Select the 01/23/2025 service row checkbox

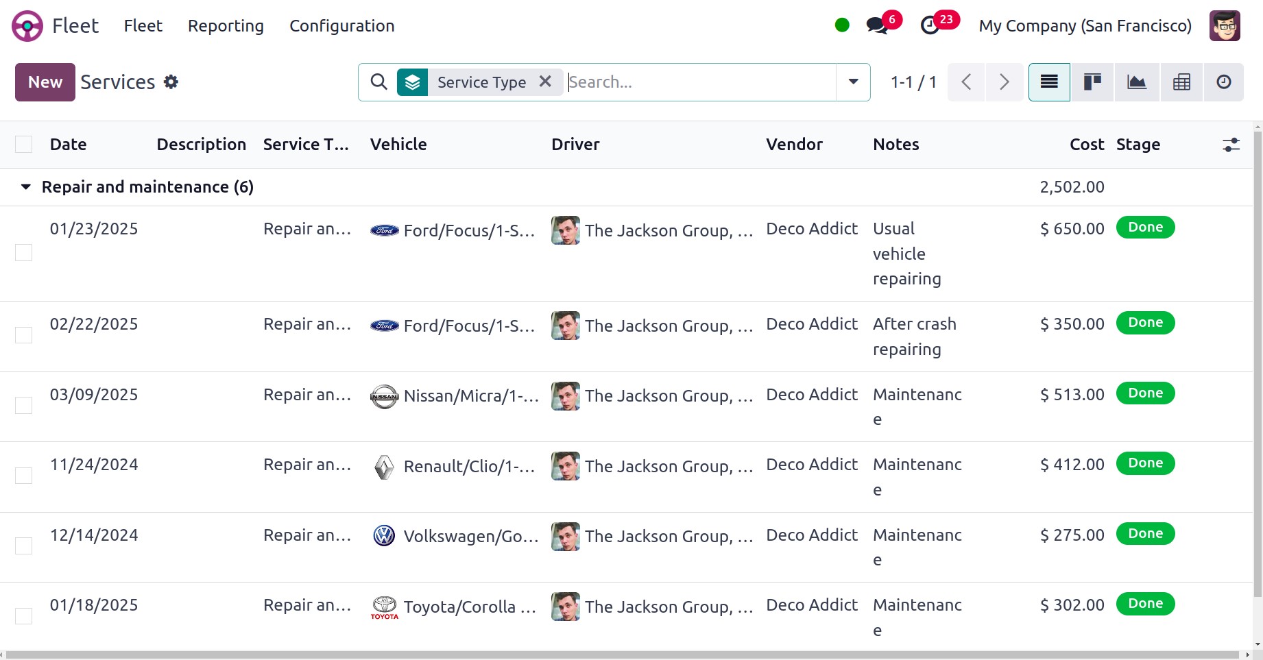click(x=24, y=253)
